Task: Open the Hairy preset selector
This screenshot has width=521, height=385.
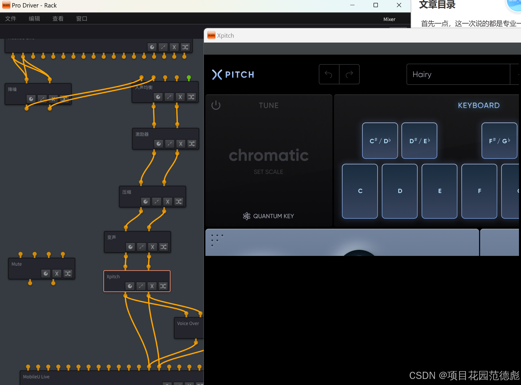Action: 458,74
